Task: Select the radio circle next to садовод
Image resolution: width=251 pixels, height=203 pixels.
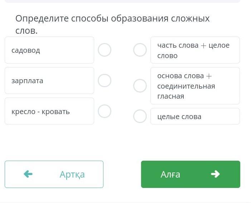Action: [x=105, y=50]
